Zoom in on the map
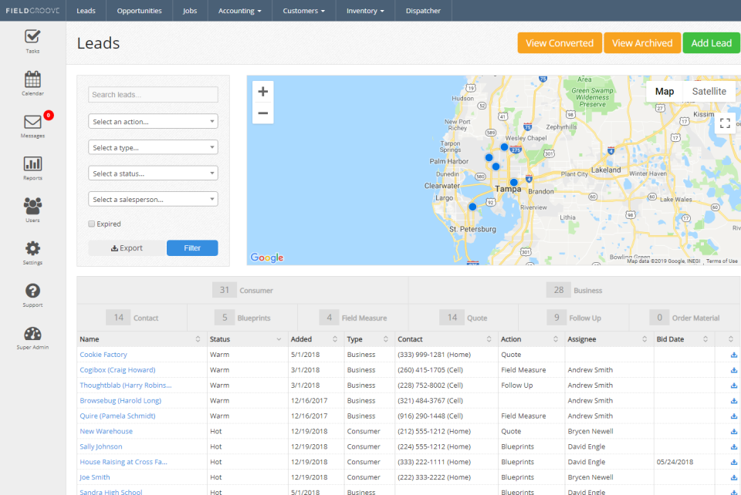Viewport: 741px width, 495px height. pos(262,91)
